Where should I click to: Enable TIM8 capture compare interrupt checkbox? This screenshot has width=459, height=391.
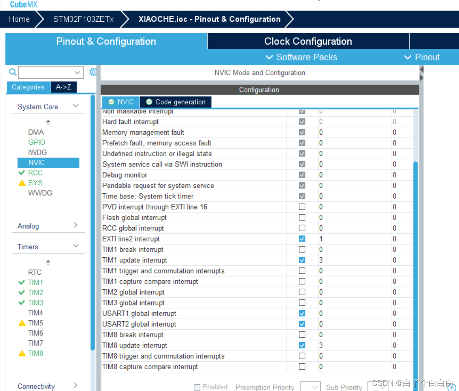302,367
